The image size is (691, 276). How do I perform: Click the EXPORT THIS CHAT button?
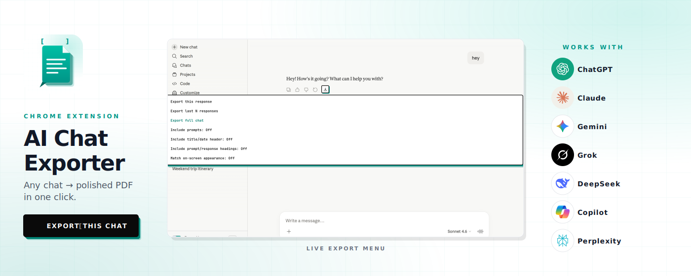click(x=81, y=226)
